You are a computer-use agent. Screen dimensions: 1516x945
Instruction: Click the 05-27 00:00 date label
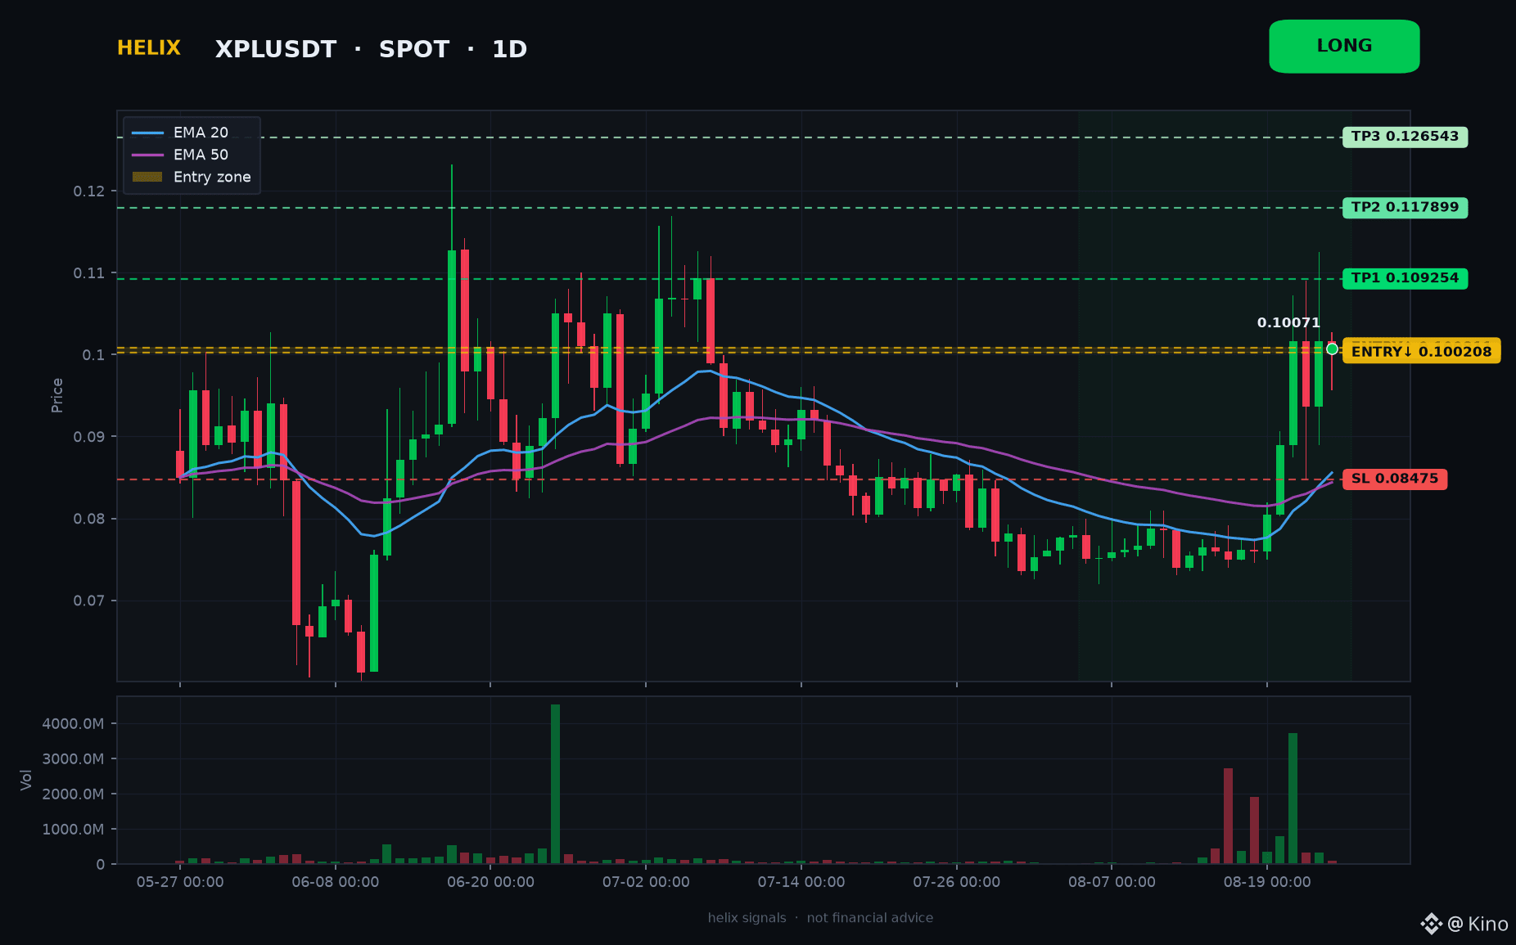click(180, 882)
